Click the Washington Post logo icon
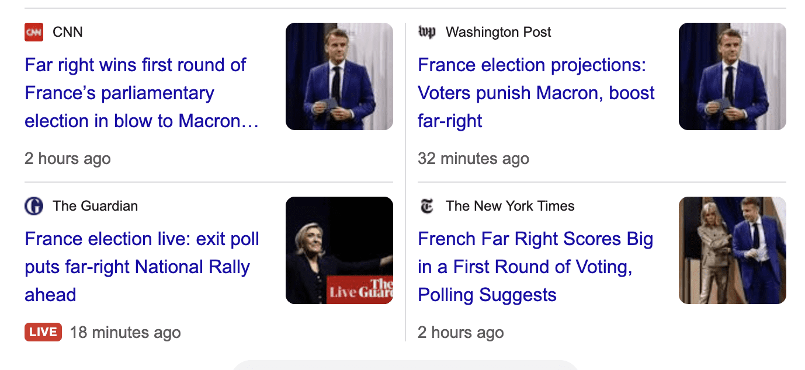 click(427, 32)
